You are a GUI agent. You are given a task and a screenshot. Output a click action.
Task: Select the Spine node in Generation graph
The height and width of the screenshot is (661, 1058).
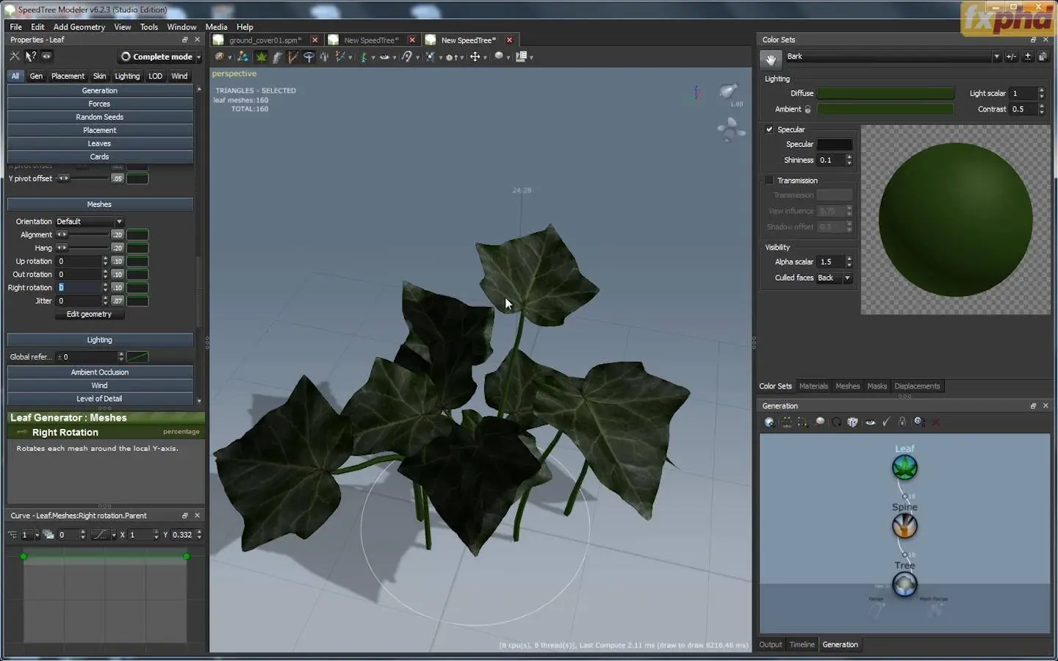click(x=904, y=526)
